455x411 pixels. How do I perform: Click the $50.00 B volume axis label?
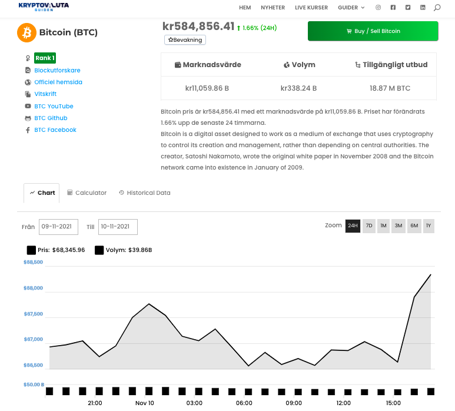click(34, 385)
